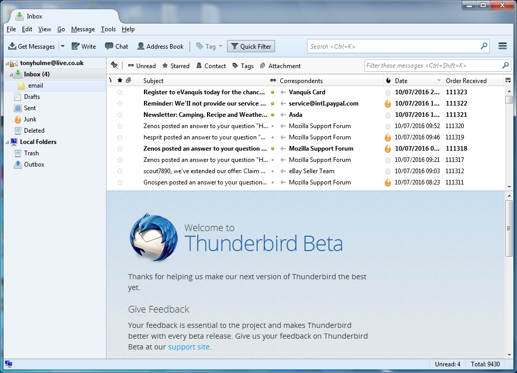Select the Junk folder
This screenshot has width=517, height=373.
click(x=30, y=119)
